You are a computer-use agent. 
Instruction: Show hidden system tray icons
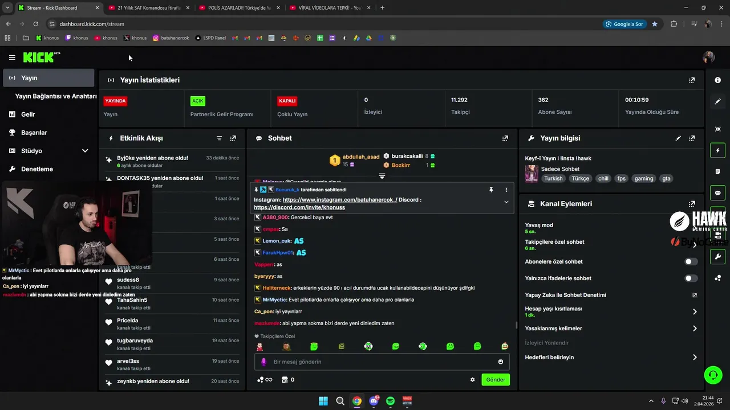[651, 401]
